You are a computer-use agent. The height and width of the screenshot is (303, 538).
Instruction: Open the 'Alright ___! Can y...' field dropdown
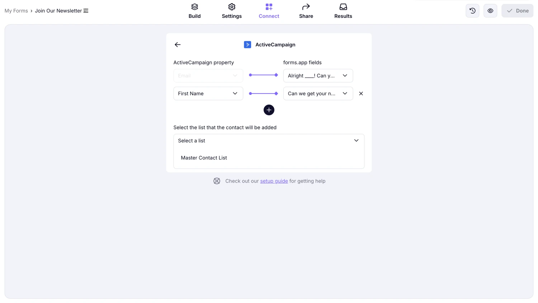pos(318,76)
